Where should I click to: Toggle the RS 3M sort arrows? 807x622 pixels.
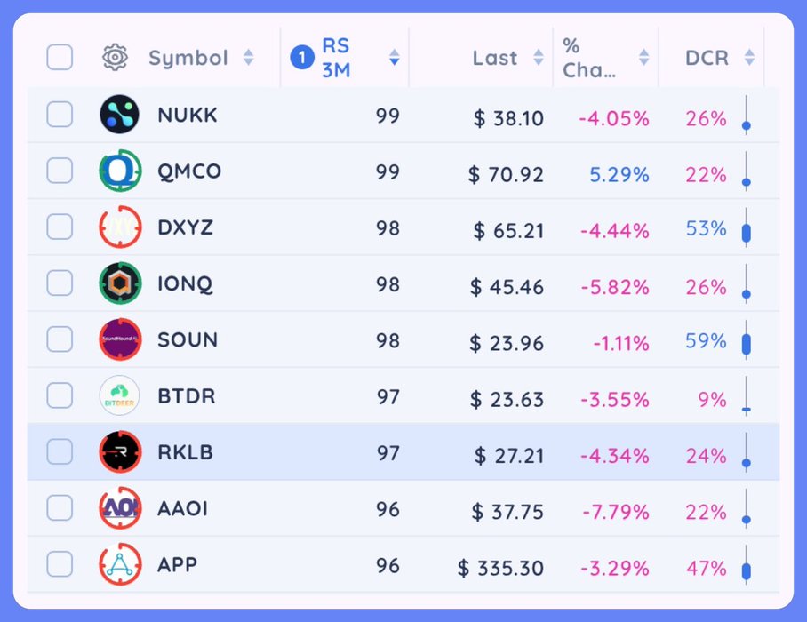point(394,58)
